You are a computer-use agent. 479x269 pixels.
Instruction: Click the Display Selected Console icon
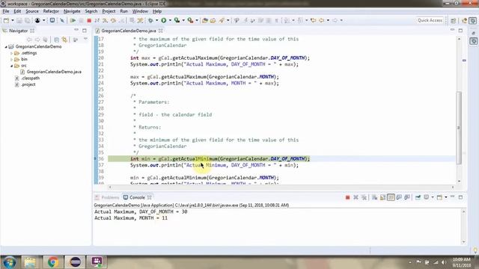pos(427,197)
